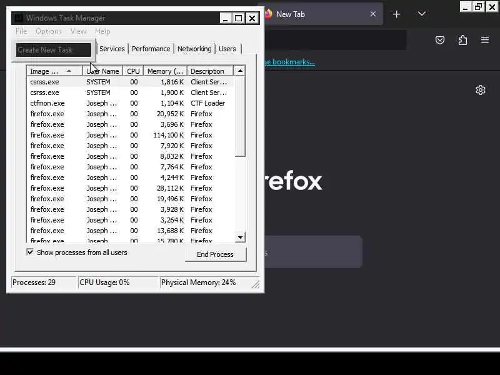Open the Firefox hamburger application menu

pos(485,40)
